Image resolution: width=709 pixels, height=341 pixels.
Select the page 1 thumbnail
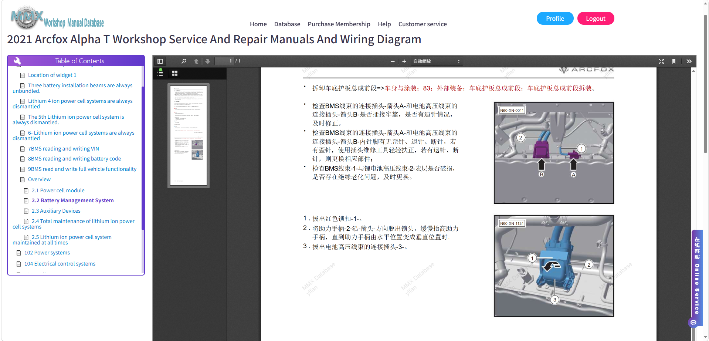point(189,135)
